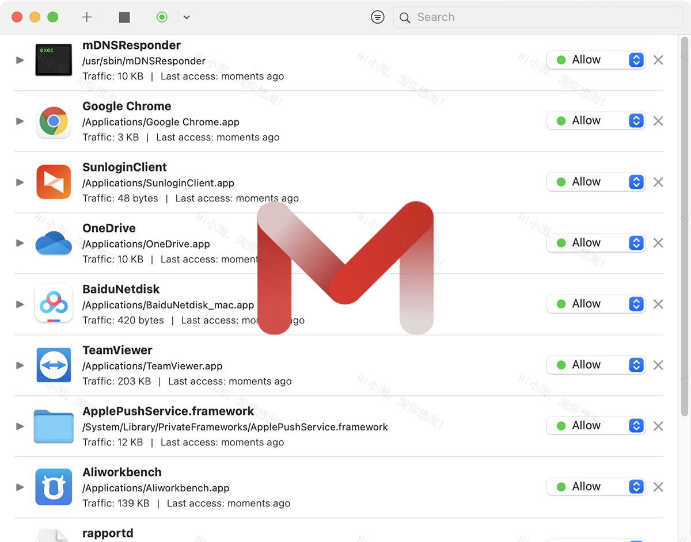Remove the OneDrive rule with its X button
Screen dimensions: 691x542
(658, 243)
